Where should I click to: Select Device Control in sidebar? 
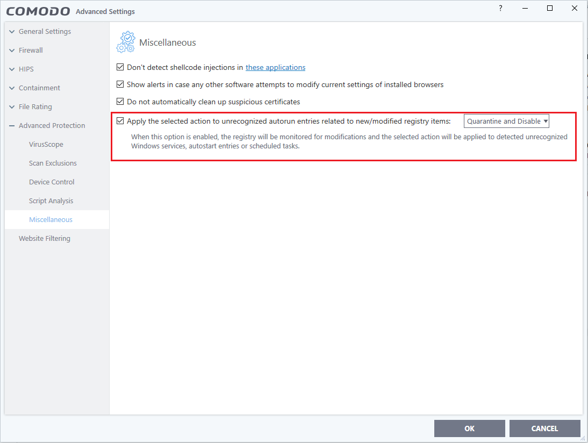pos(52,182)
